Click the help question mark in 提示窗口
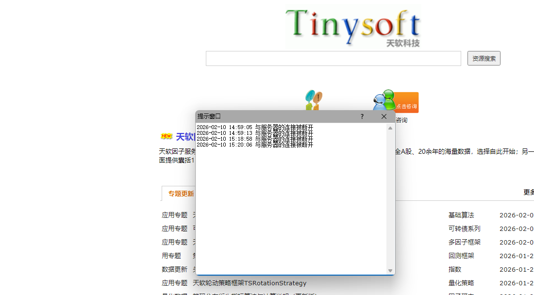534x295 pixels. tap(362, 117)
